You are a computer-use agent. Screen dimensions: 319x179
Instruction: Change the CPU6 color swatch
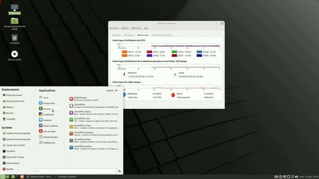click(150, 55)
